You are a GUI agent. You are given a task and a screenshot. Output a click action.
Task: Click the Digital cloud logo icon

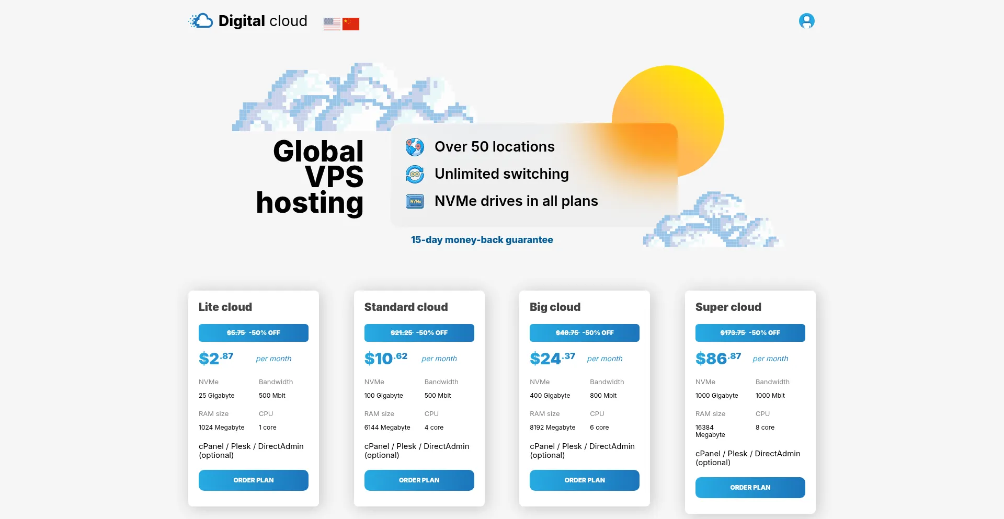coord(201,21)
